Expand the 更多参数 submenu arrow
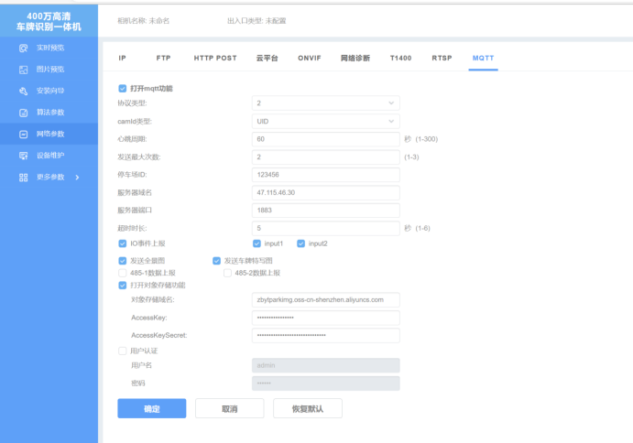633x443 pixels. click(x=77, y=178)
